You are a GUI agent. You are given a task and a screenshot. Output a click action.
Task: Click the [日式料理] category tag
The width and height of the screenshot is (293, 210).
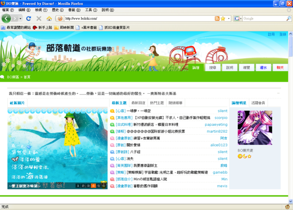tap(124, 124)
